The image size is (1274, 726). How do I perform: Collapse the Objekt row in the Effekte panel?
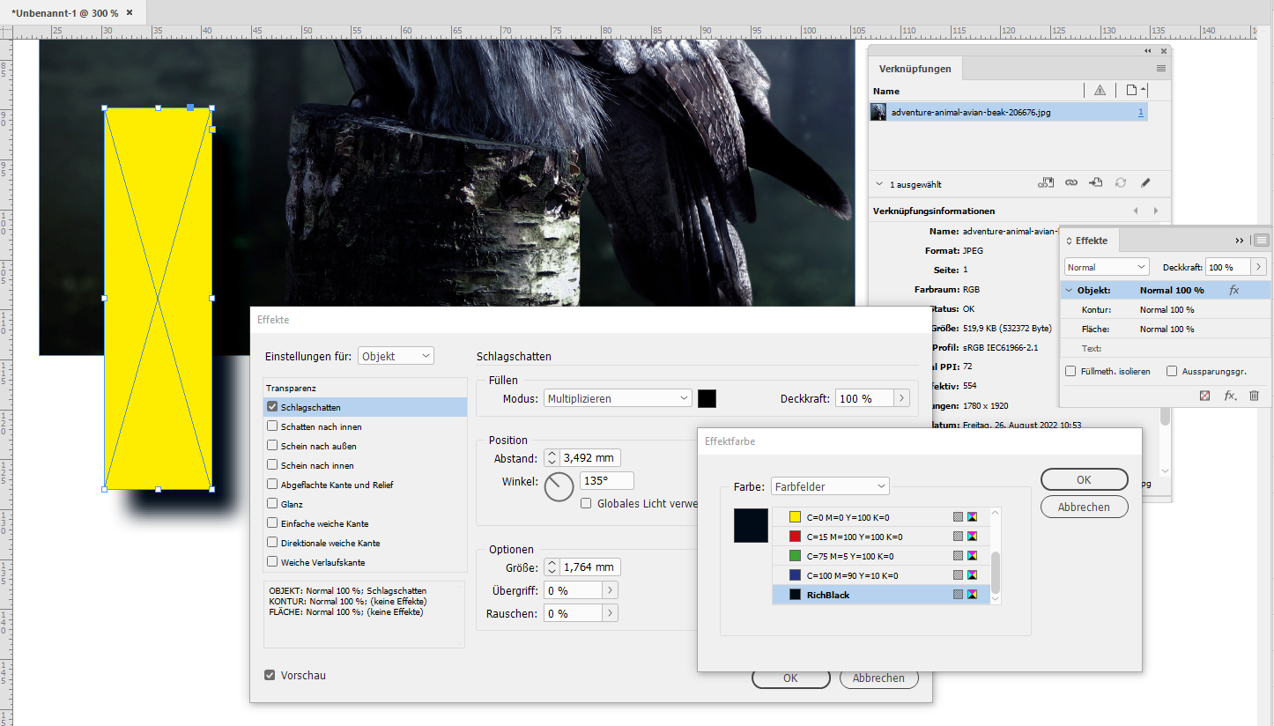tap(1070, 289)
